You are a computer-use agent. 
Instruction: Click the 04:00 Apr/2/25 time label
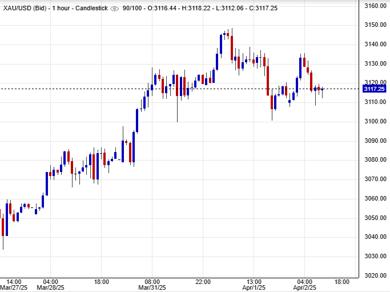point(304,285)
